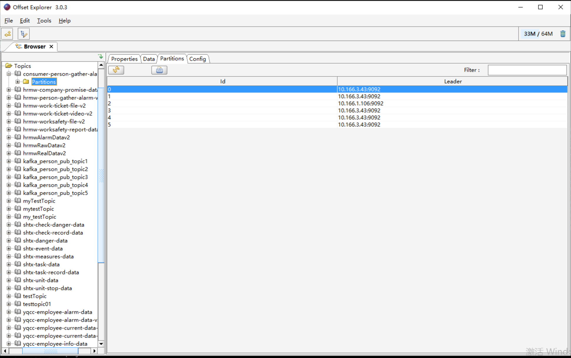Click the myTestTopic topic icon
Image resolution: width=571 pixels, height=358 pixels.
[18, 201]
